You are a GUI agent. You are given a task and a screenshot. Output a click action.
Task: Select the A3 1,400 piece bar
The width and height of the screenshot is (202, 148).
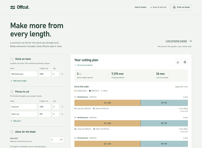pyautogui.click(x=107, y=144)
